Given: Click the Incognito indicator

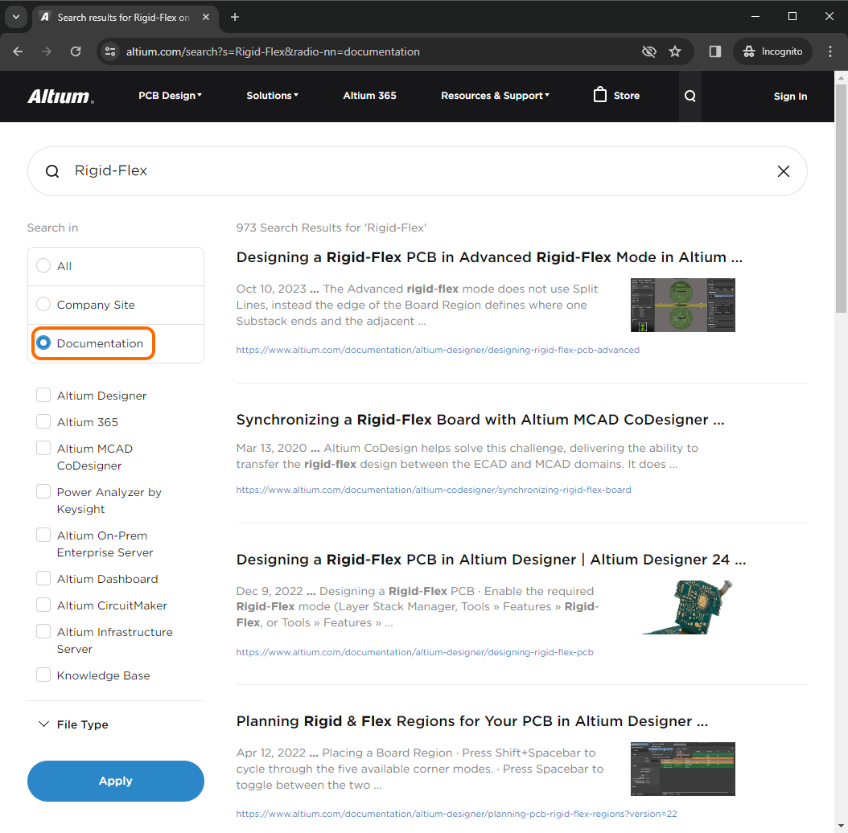Looking at the screenshot, I should coord(772,51).
